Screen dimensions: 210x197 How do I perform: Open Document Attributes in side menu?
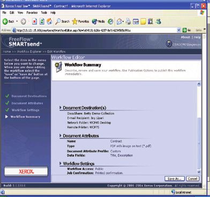27,103
